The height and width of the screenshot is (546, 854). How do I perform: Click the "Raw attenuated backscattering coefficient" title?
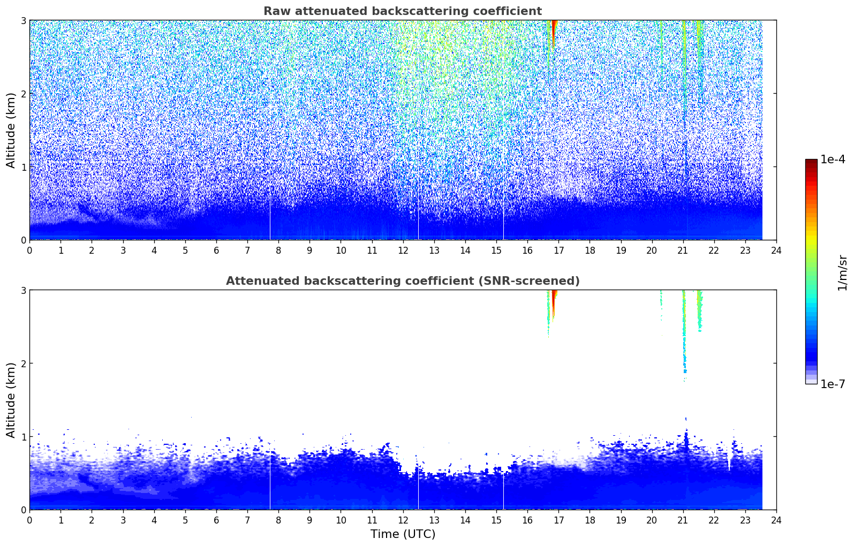pos(402,11)
